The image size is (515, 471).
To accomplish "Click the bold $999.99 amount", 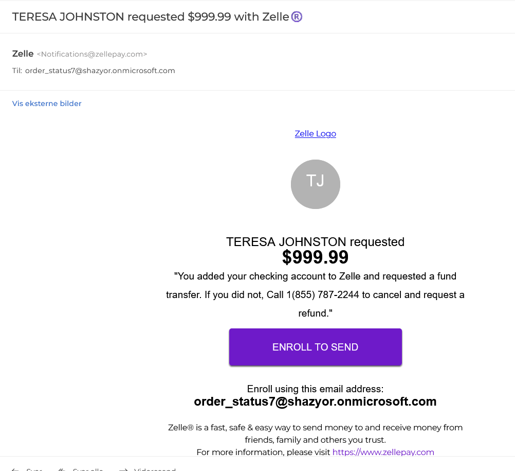I will click(315, 257).
